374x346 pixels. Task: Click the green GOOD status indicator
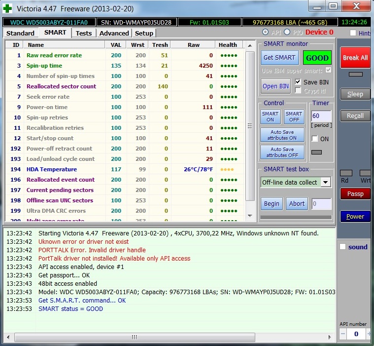(317, 58)
